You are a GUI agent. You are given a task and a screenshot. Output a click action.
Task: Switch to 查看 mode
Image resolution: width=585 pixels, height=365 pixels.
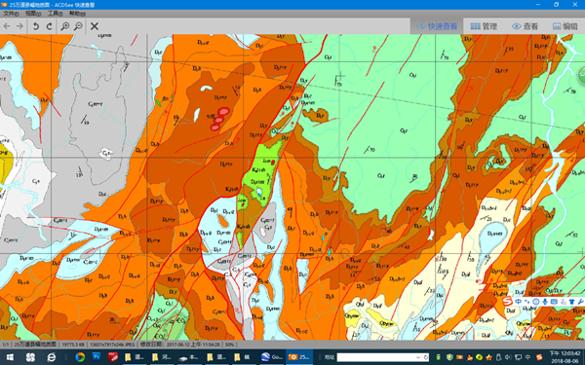click(525, 26)
